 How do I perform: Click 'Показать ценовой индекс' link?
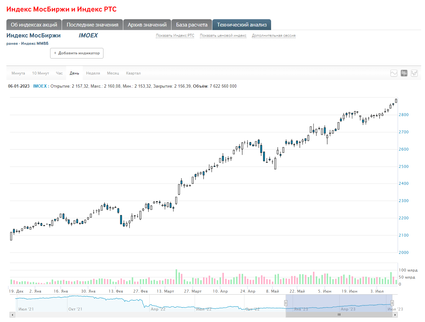tap(223, 35)
